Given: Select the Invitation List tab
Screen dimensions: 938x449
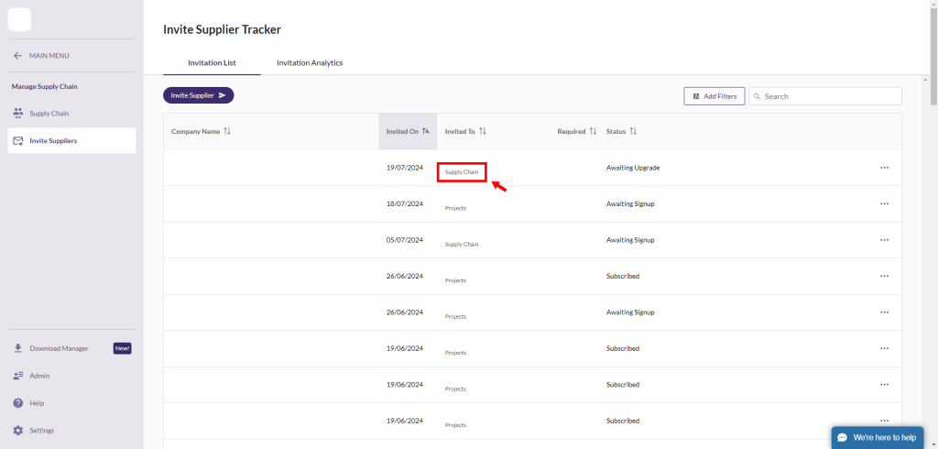Looking at the screenshot, I should pyautogui.click(x=212, y=63).
